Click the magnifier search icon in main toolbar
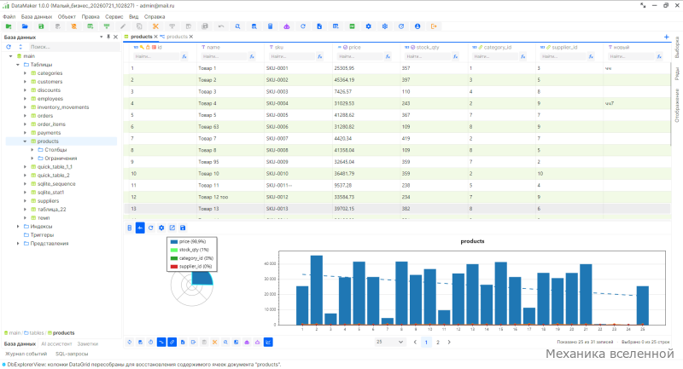 (237, 26)
